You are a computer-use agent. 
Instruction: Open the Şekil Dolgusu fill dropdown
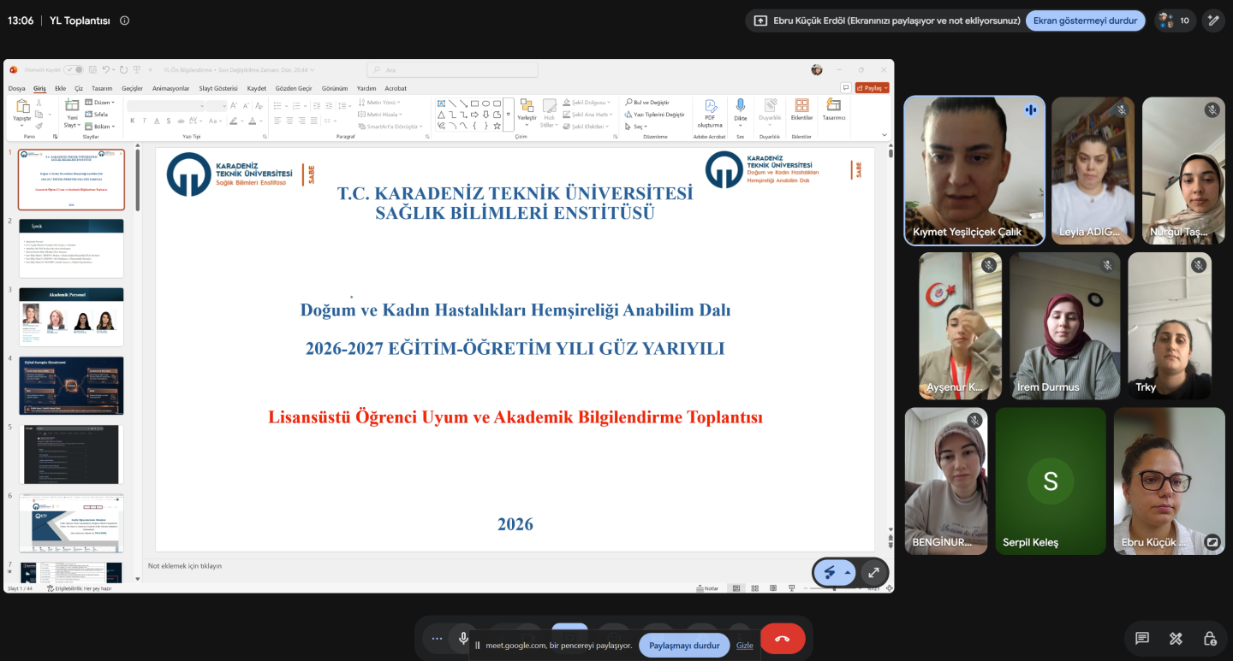587,103
